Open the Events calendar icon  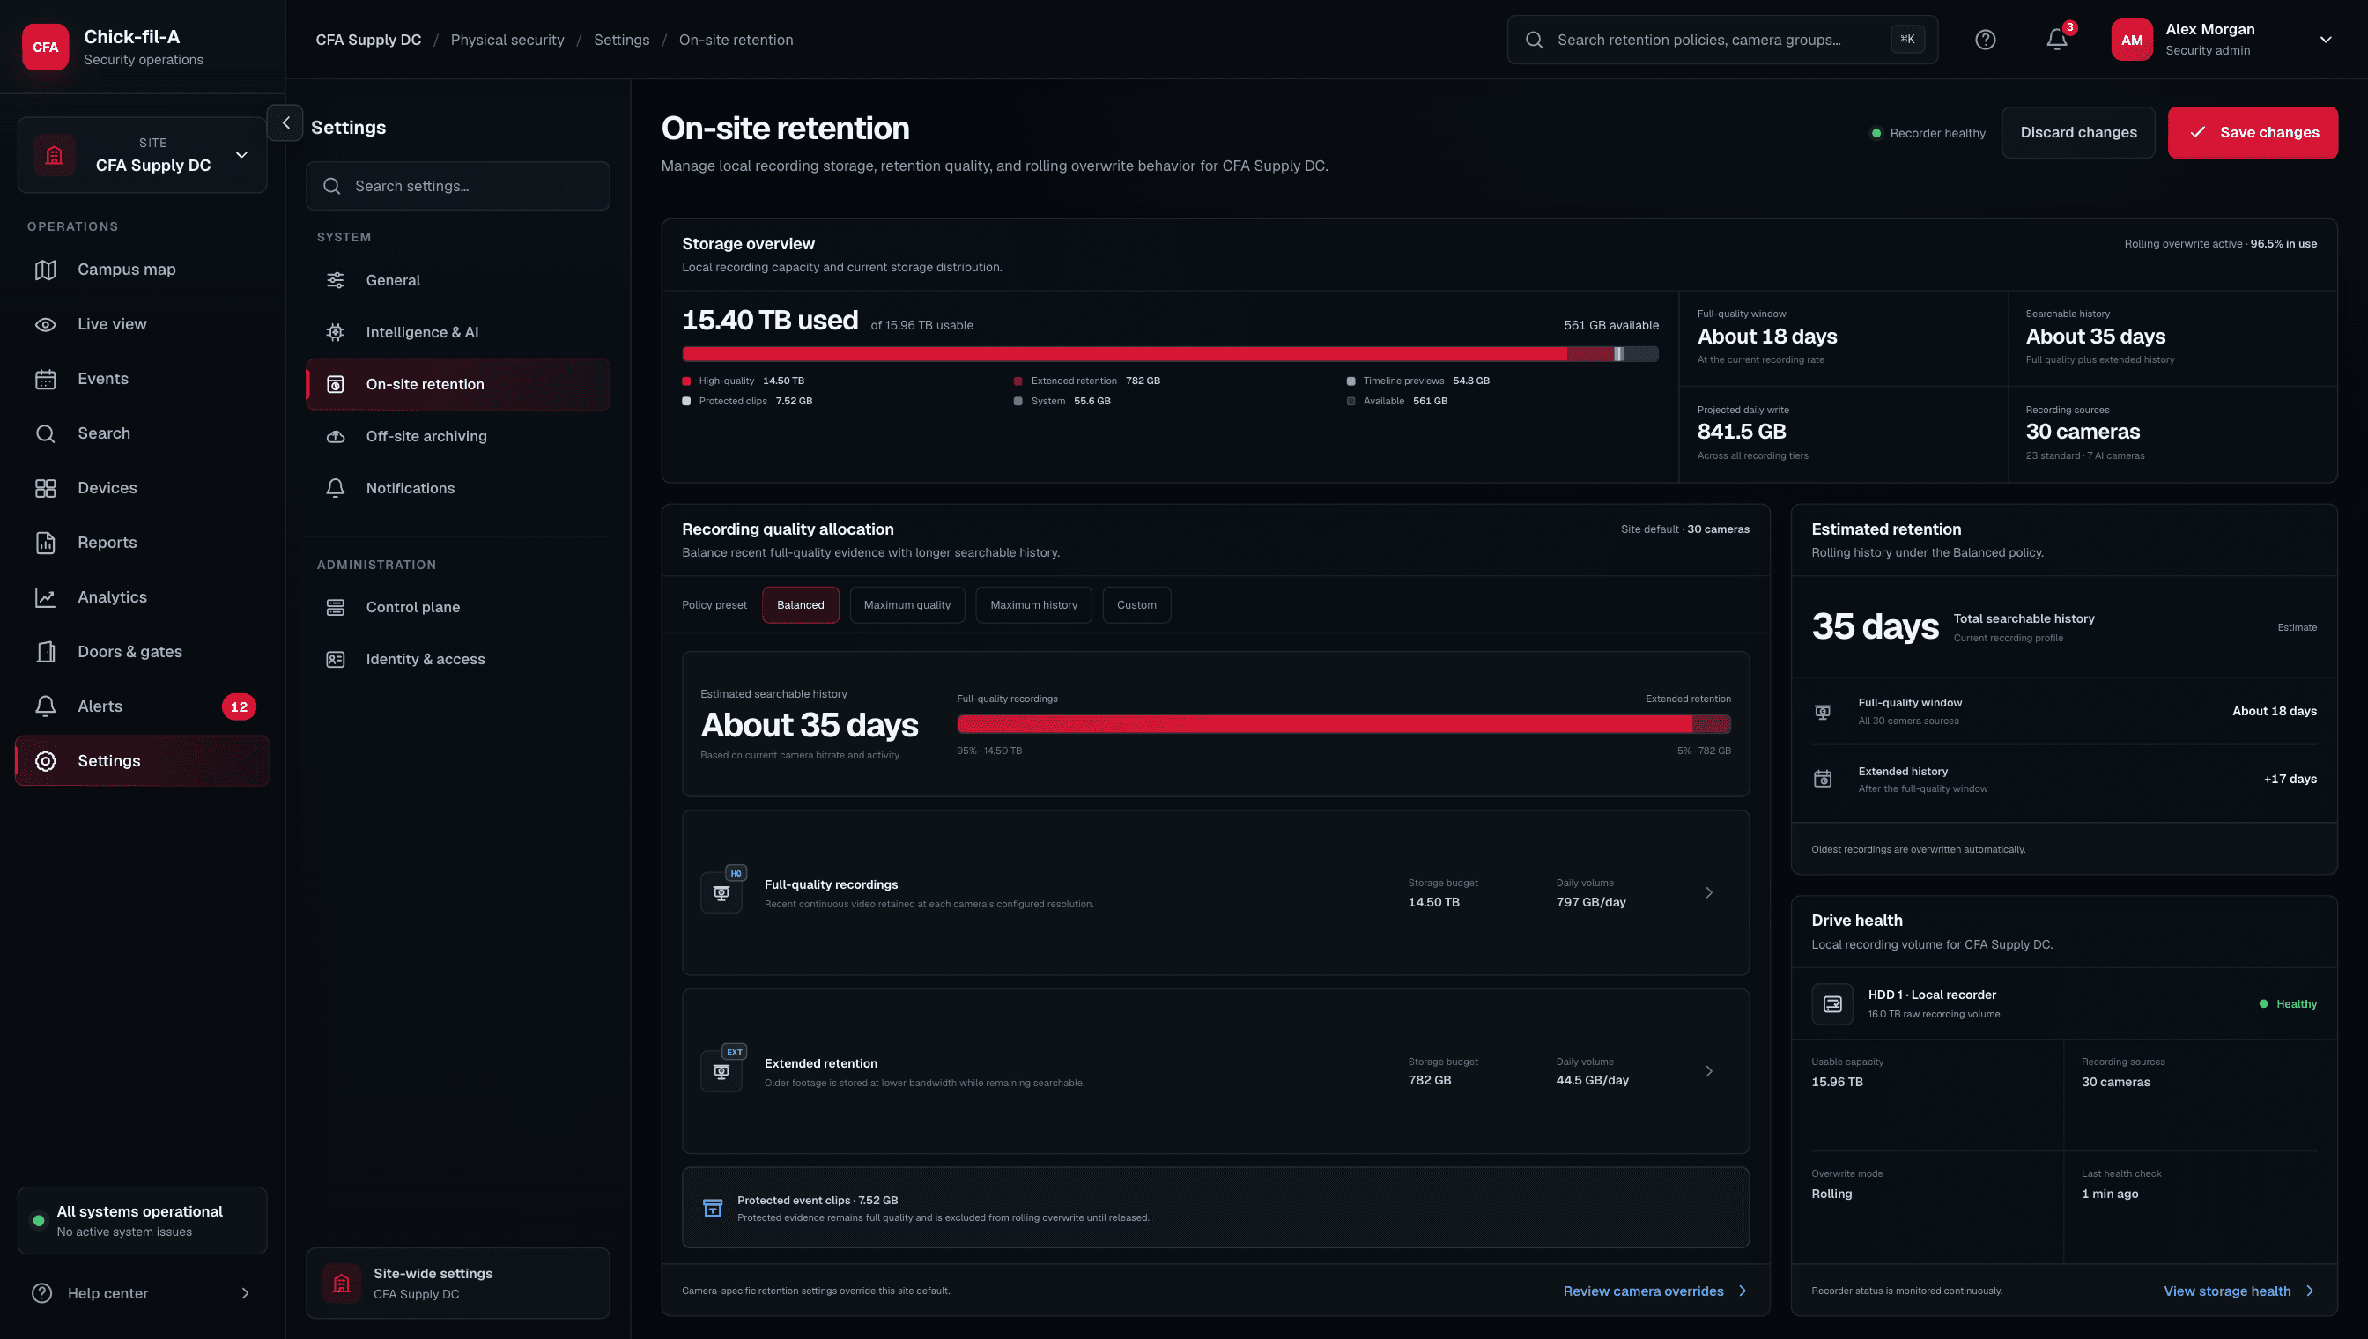point(45,379)
